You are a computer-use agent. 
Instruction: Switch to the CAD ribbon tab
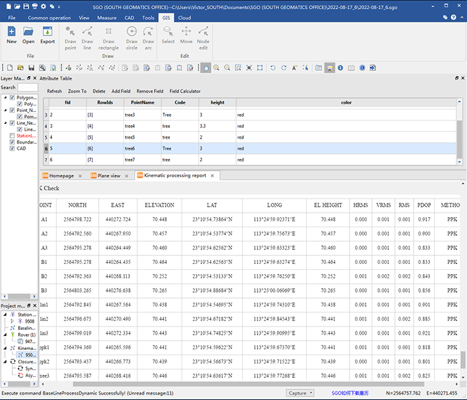(129, 18)
